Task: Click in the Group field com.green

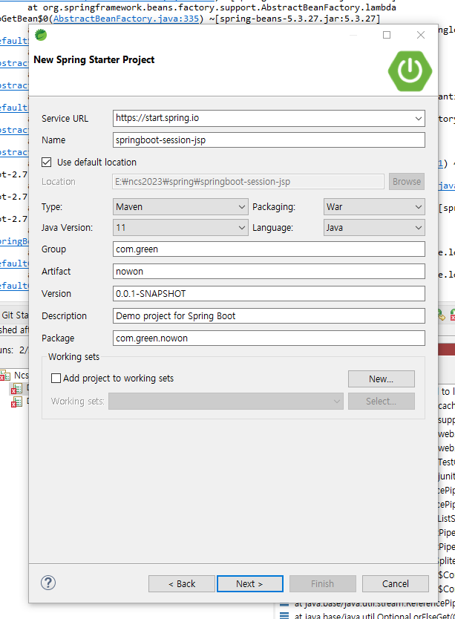Action: point(269,249)
